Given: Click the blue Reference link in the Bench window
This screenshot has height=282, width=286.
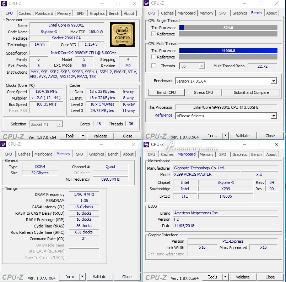Looking at the screenshot, I should pyautogui.click(x=163, y=115).
